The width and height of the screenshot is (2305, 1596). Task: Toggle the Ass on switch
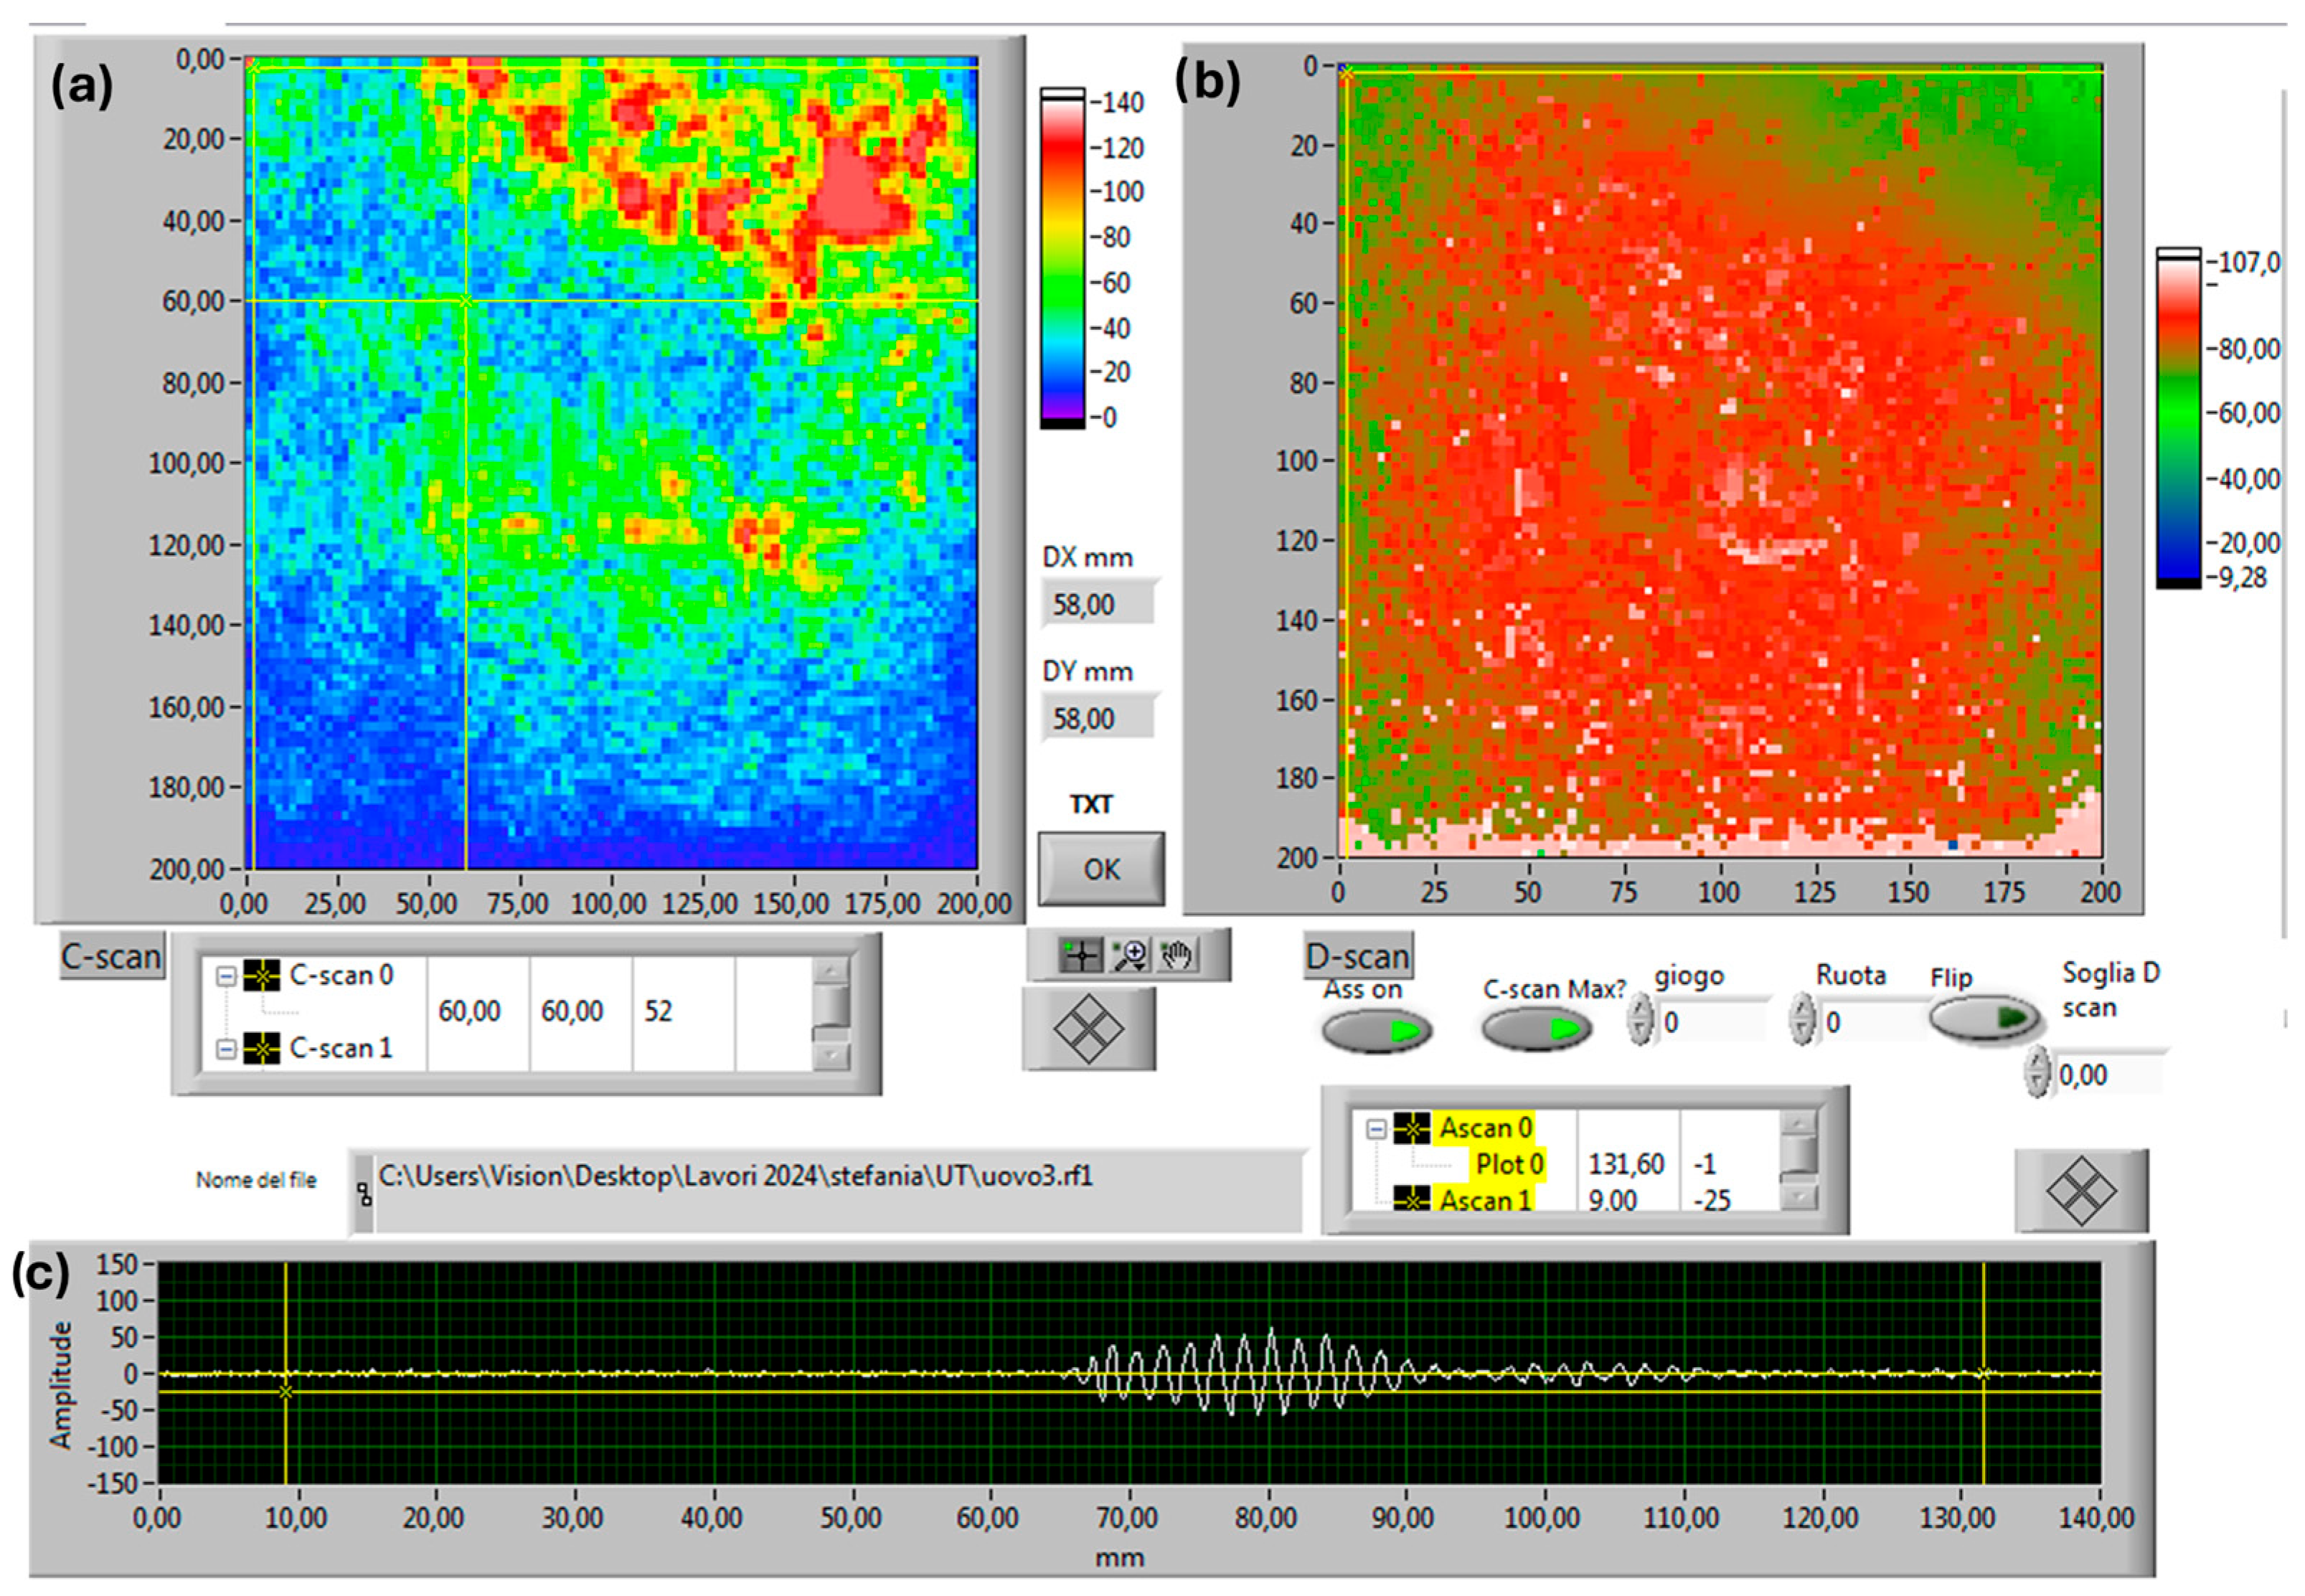click(1376, 1030)
